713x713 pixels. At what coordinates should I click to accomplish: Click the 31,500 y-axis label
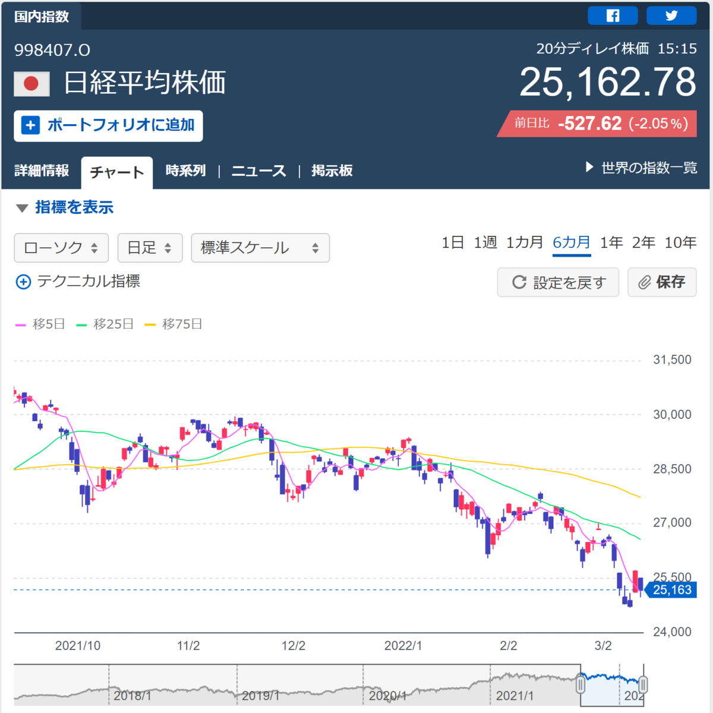pyautogui.click(x=672, y=360)
